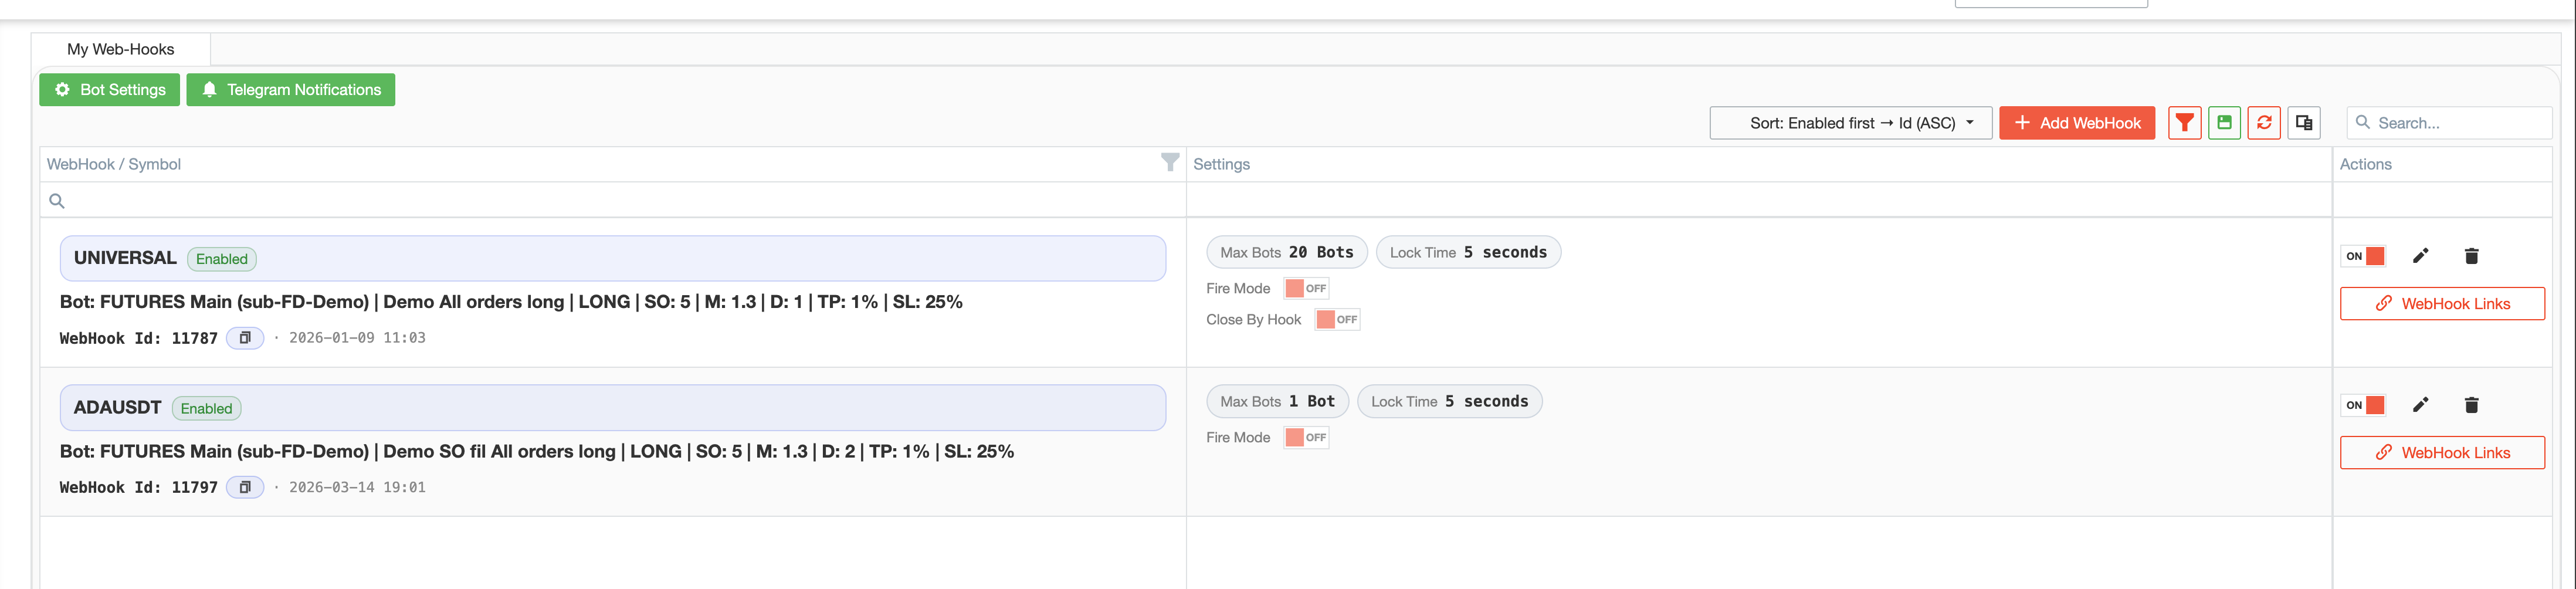The height and width of the screenshot is (589, 2576).
Task: Copy WebHook Id 11787 to clipboard
Action: point(245,338)
